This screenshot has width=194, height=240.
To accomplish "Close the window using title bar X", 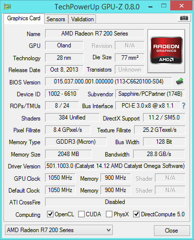I will (182, 6).
